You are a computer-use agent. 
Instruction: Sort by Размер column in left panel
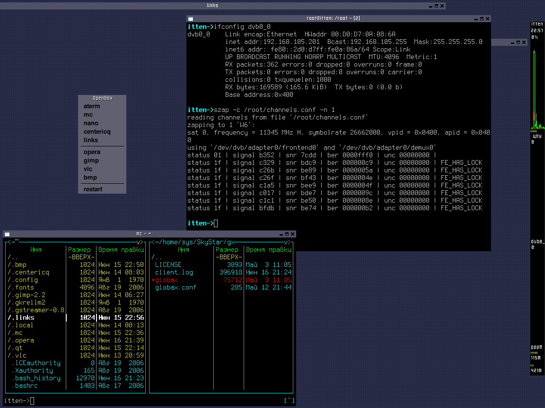(x=79, y=250)
